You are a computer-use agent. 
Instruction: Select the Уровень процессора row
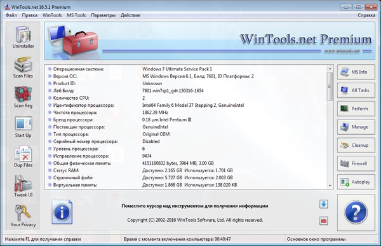(x=186, y=149)
